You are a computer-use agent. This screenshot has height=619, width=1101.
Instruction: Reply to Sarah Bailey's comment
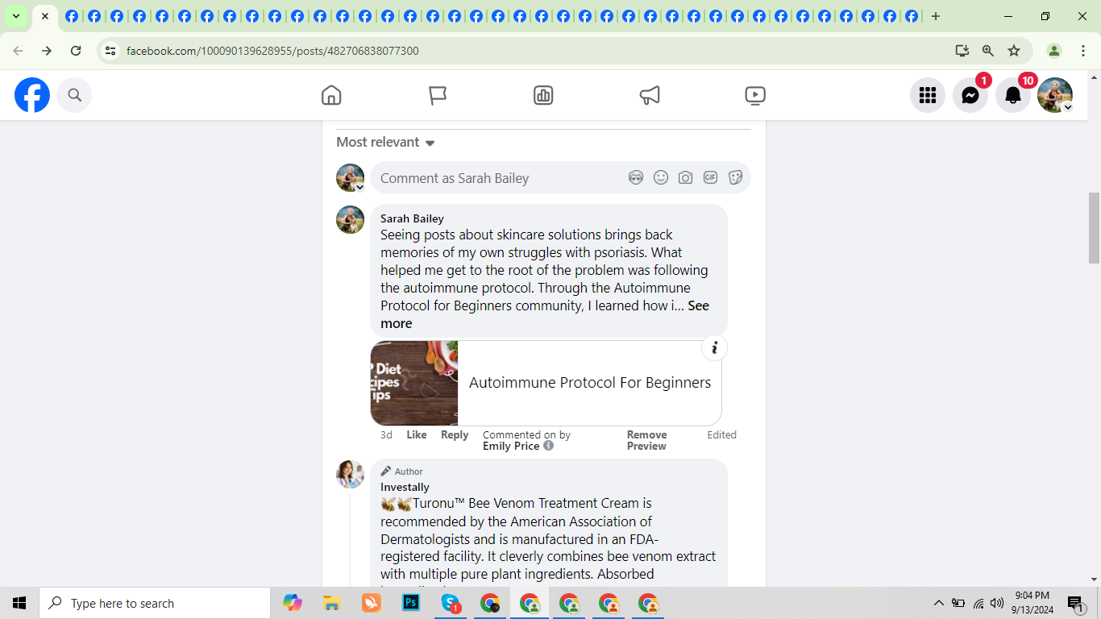click(455, 434)
